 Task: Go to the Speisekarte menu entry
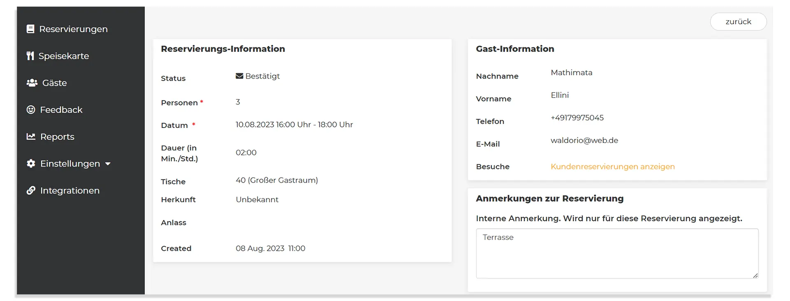(x=64, y=56)
